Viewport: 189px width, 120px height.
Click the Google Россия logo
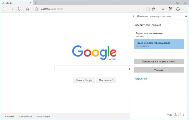tap(94, 53)
